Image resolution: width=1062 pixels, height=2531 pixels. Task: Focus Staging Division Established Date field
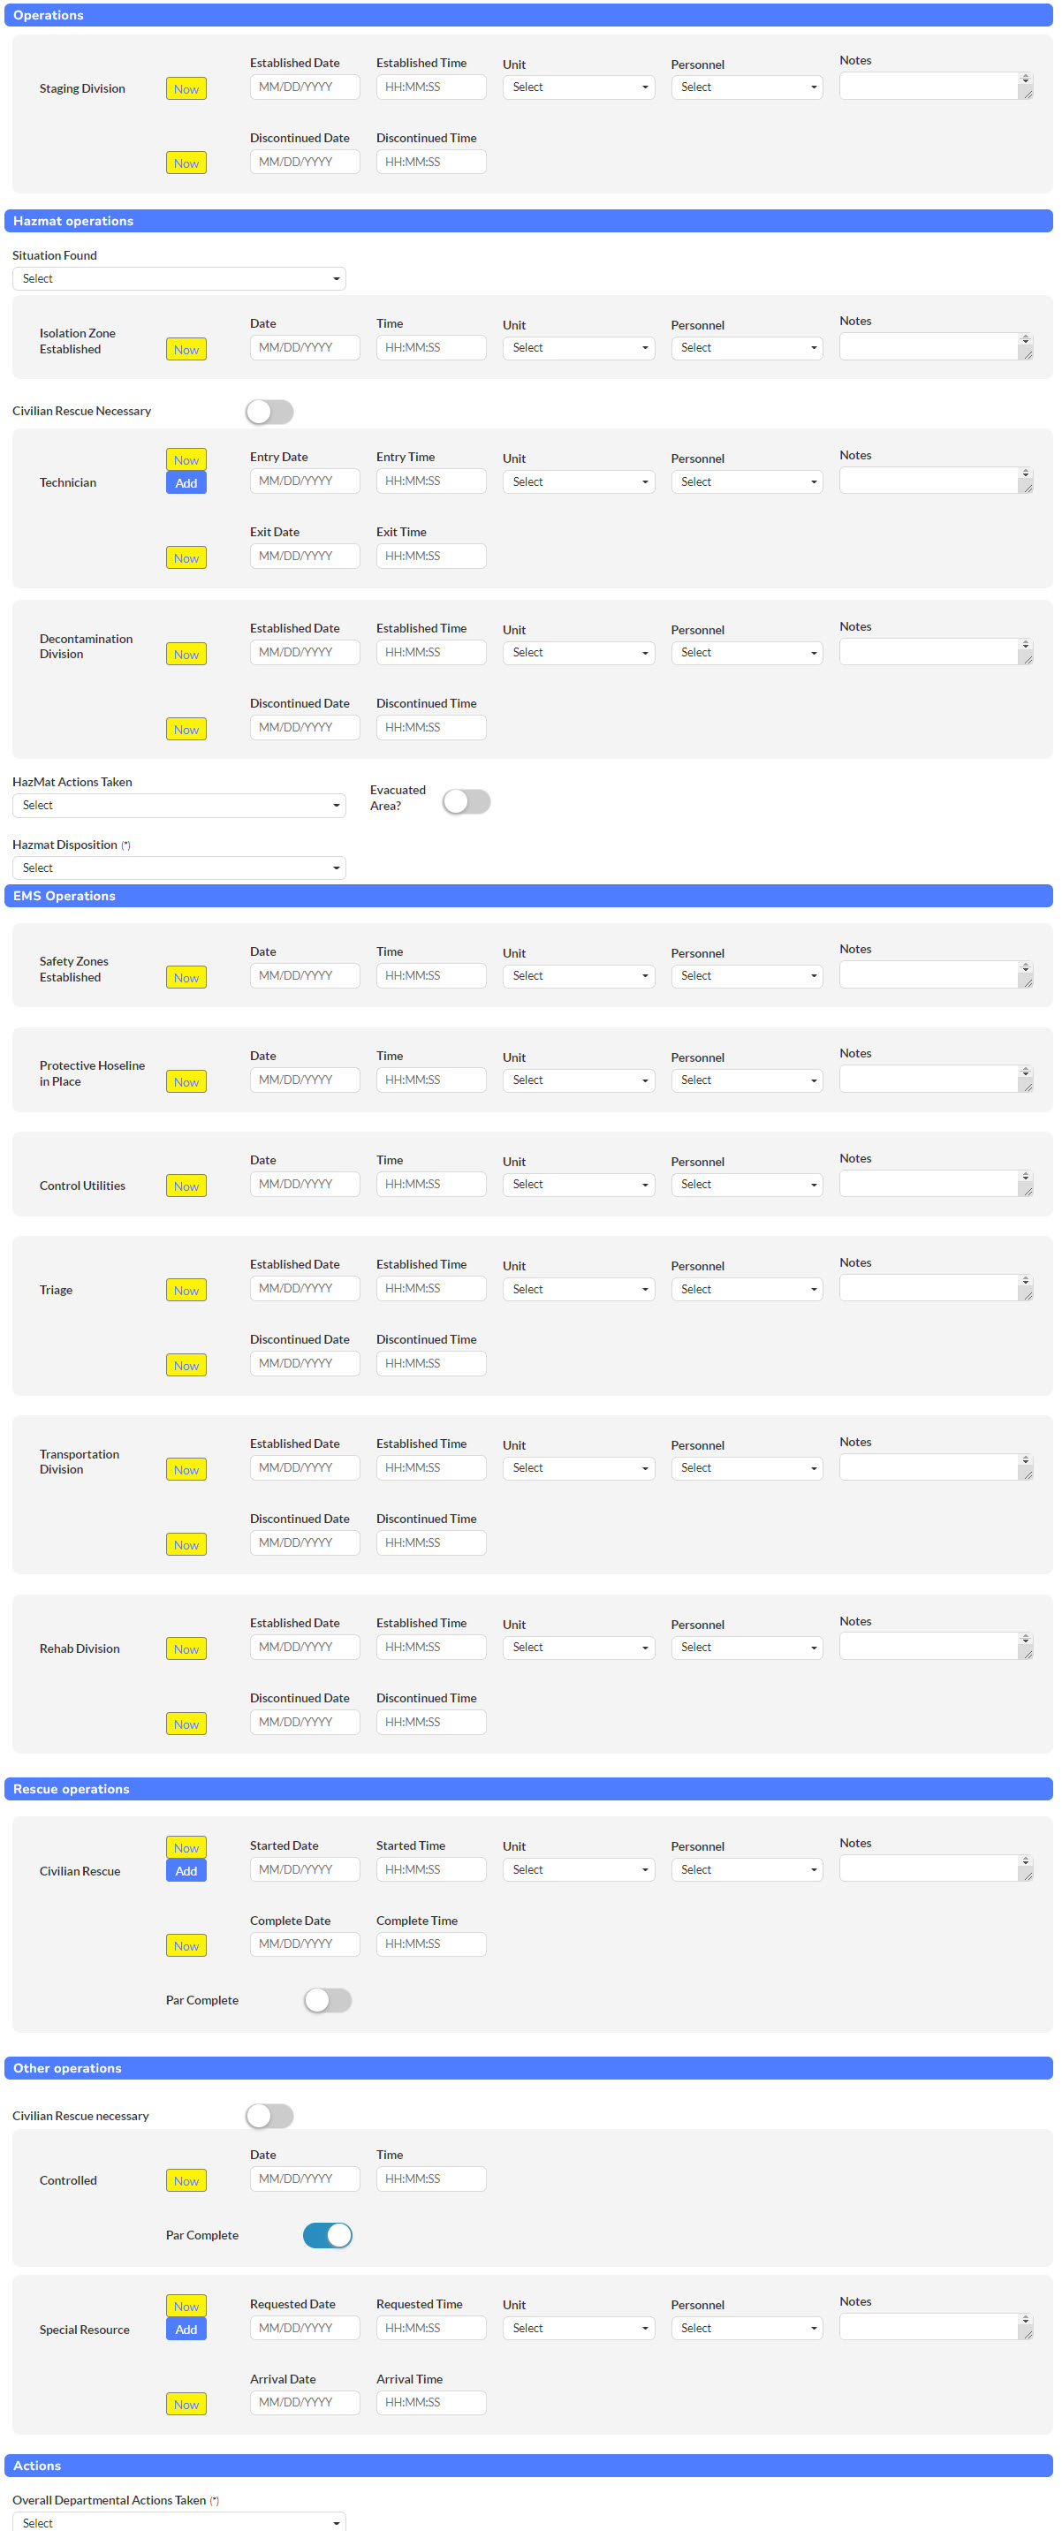(305, 87)
